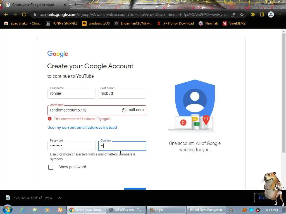This screenshot has height=214, width=286.
Task: Switch to the Chrome Create your Goog... taskbar button
Action: pyautogui.click(x=86, y=210)
